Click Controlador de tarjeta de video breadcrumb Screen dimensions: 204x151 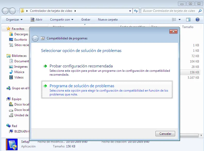(x=51, y=11)
